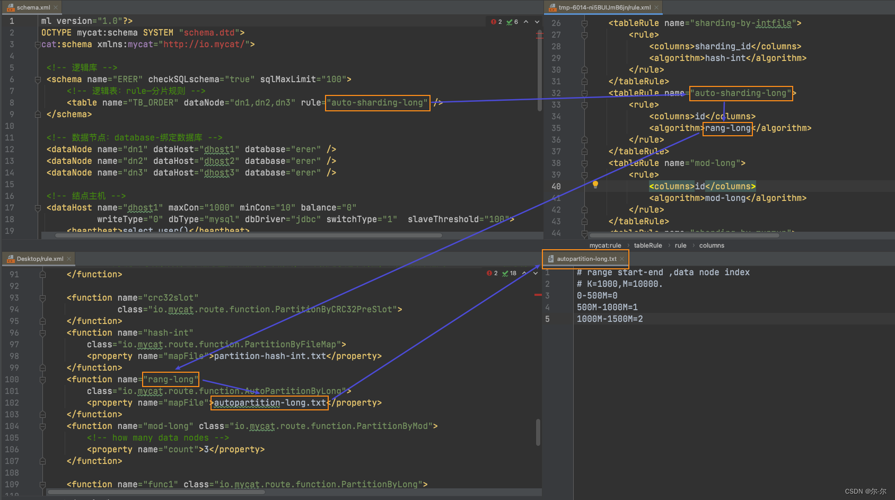Viewport: 895px width, 500px height.
Task: Collapse the mod-long tableRule fold on line 38
Action: tap(584, 163)
